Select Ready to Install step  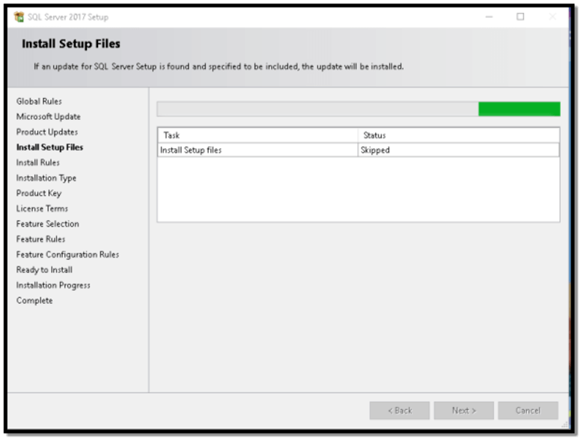[x=44, y=270]
